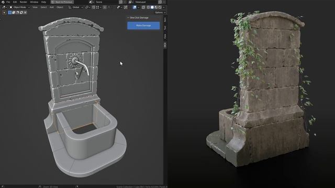Switch to material preview shading

point(156,7)
